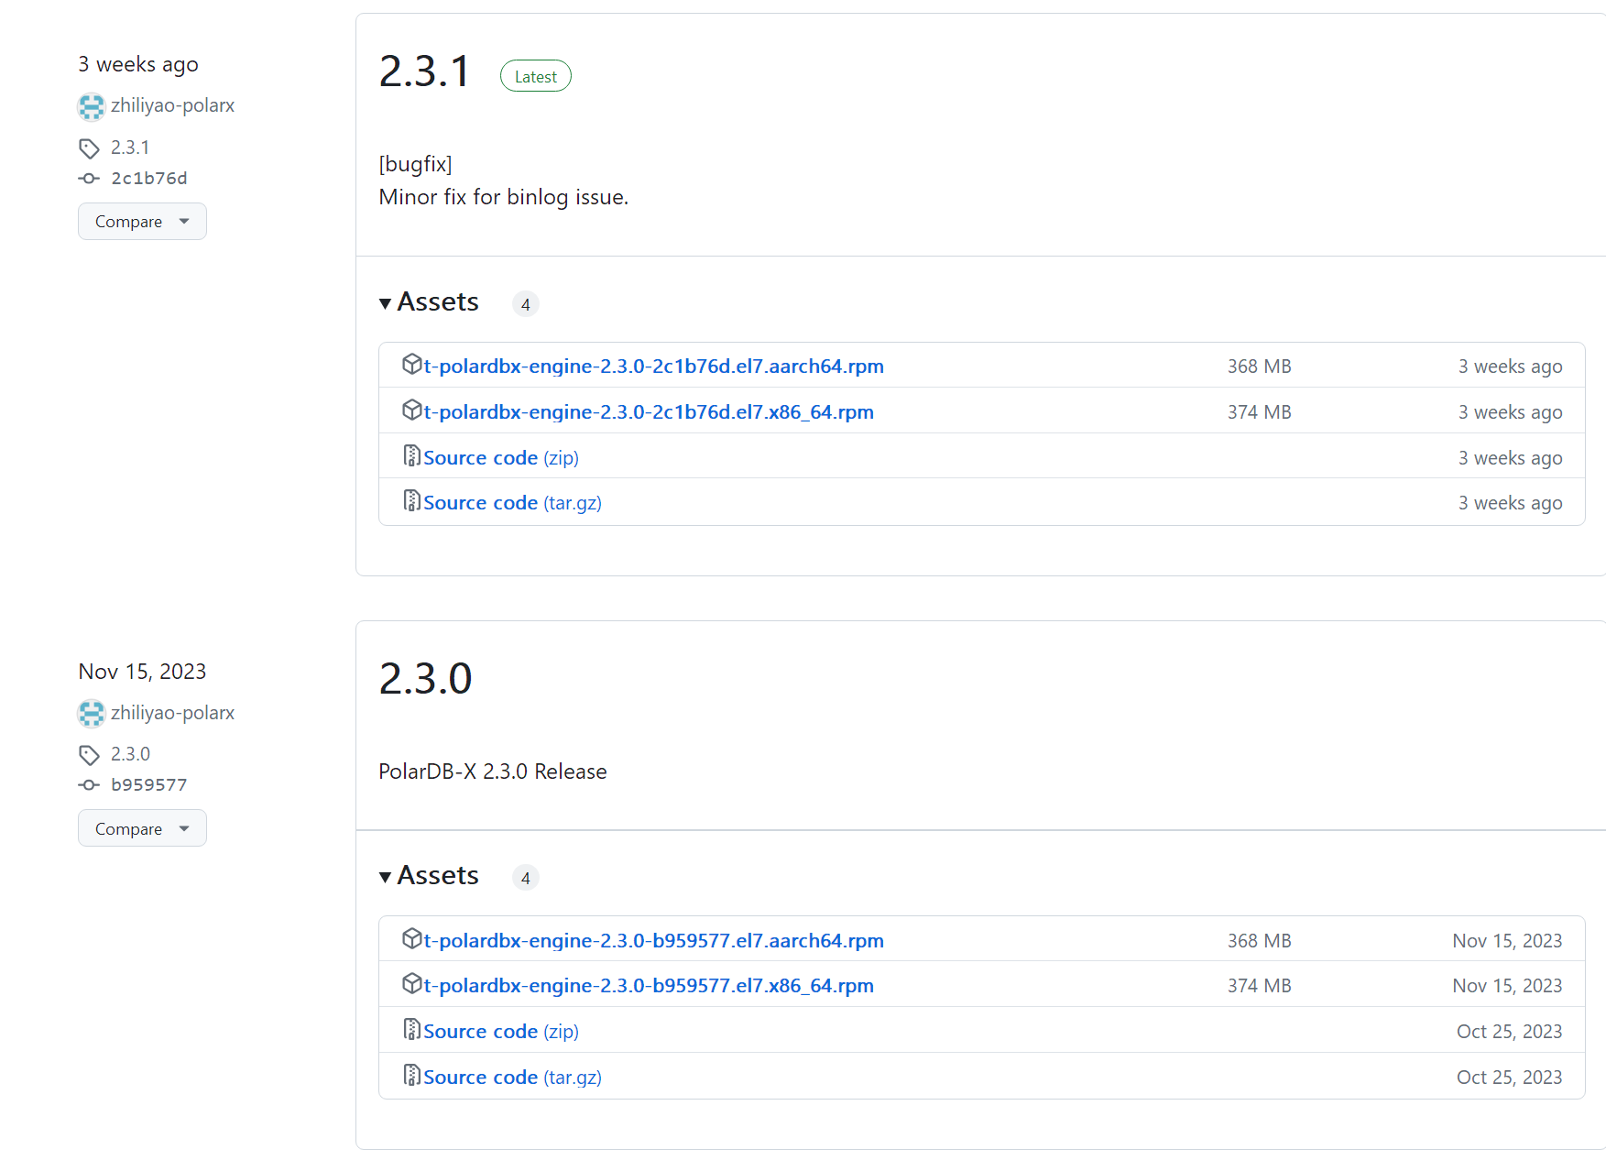Screen dimensions: 1606x1171
Task: Click the Latest badge
Action: [x=536, y=77]
